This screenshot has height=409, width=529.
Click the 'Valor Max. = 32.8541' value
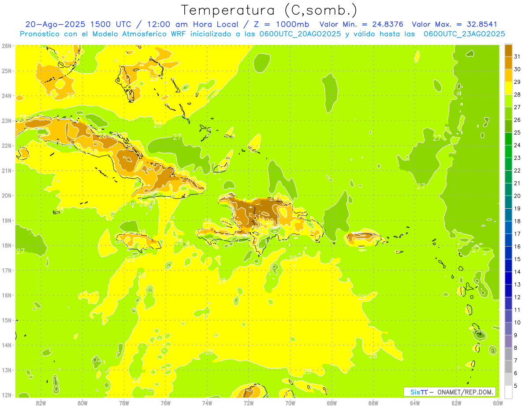click(454, 24)
